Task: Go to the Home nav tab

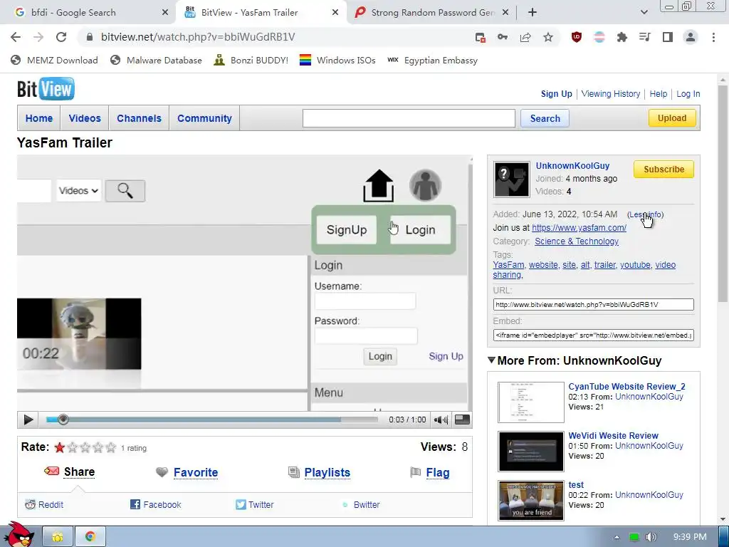Action: click(x=39, y=118)
